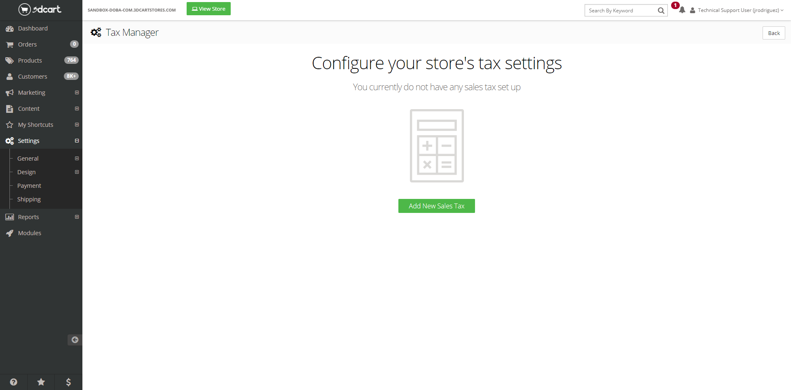791x390 pixels.
Task: Click the search magnifier icon
Action: point(661,11)
